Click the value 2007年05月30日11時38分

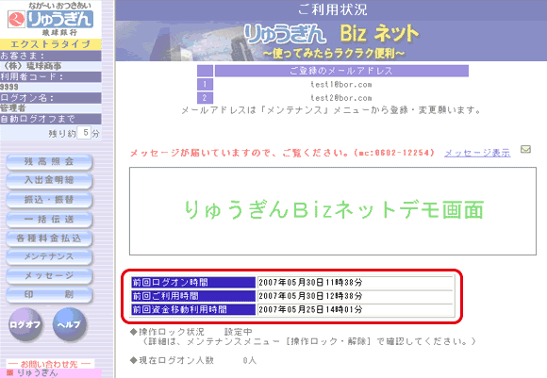[310, 282]
